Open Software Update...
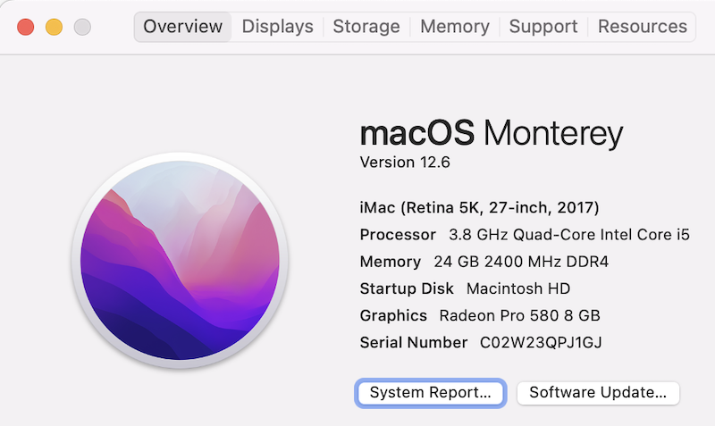 click(598, 393)
